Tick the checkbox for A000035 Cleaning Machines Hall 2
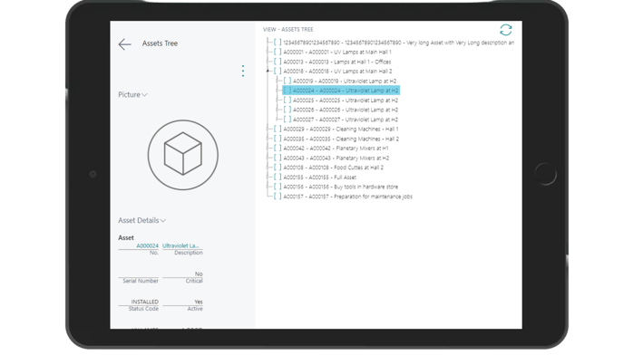The image size is (633, 355). pyautogui.click(x=278, y=139)
